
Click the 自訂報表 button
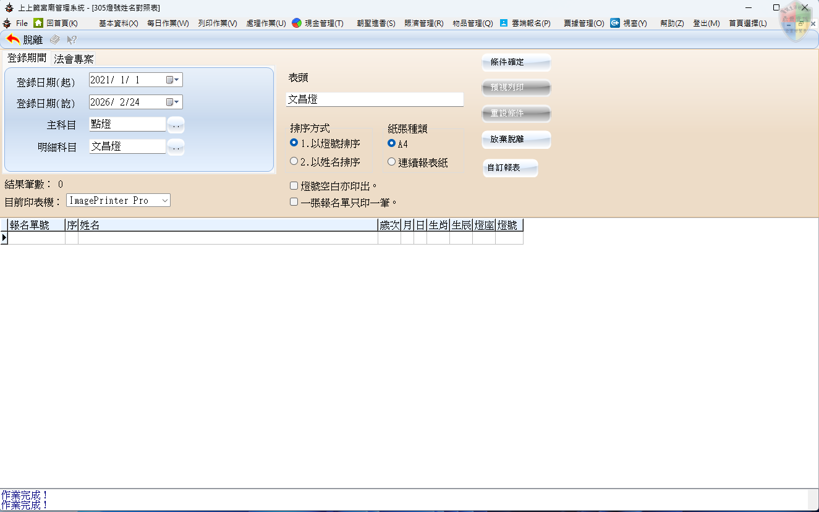510,168
